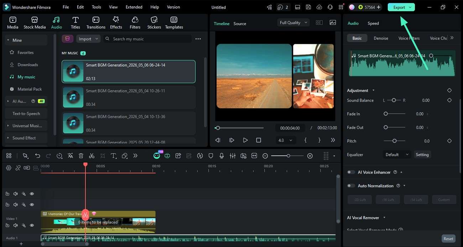Click the Delete trash icon in timeline toolbar

[x=81, y=156]
